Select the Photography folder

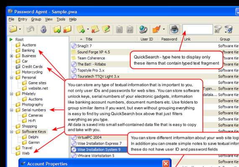[32, 105]
